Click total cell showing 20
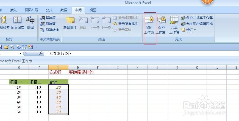Screen dimensions: 239x121 [59, 87]
